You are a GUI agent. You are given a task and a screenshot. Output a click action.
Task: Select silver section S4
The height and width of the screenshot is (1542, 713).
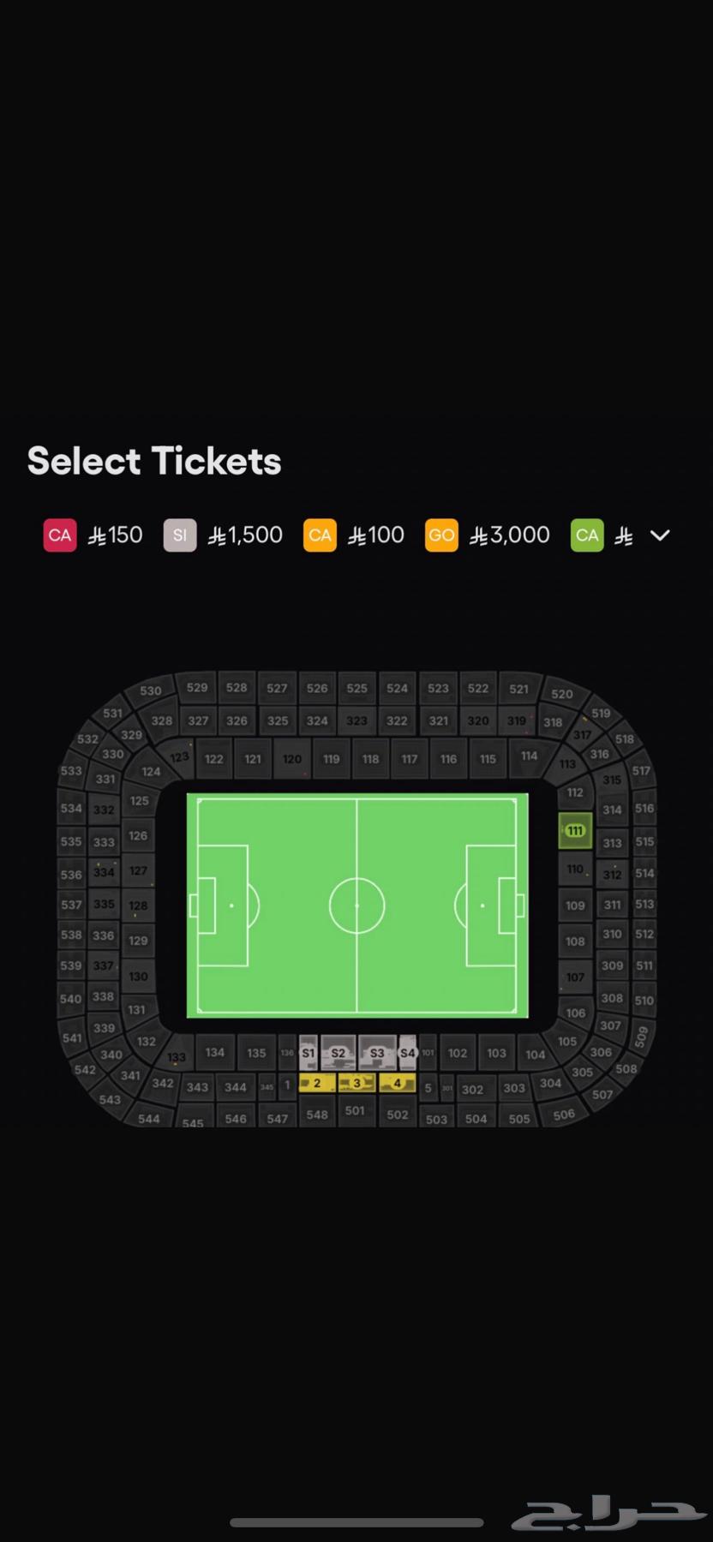408,1053
